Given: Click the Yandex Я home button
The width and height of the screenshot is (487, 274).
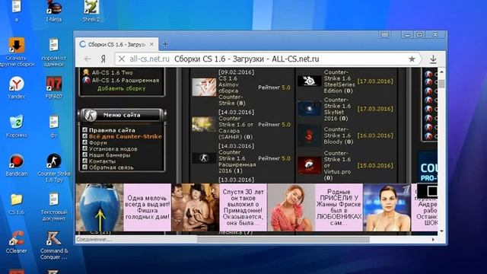Looking at the screenshot, I should 103,59.
